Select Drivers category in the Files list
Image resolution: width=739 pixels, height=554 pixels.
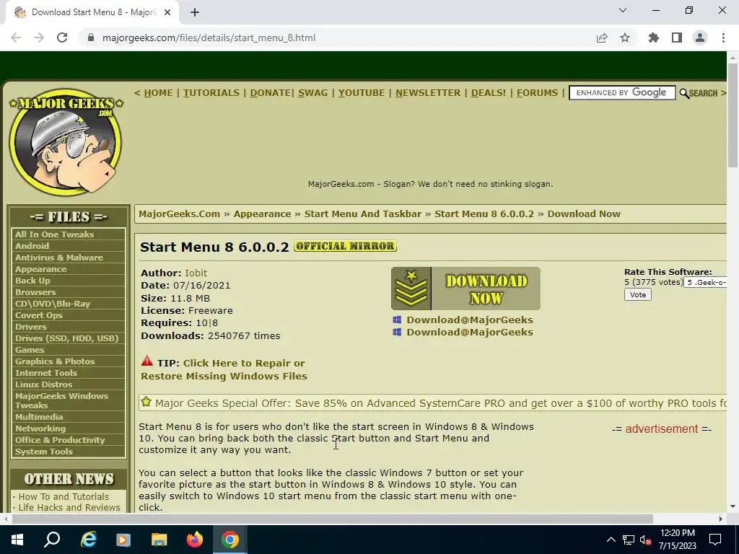pyautogui.click(x=30, y=327)
